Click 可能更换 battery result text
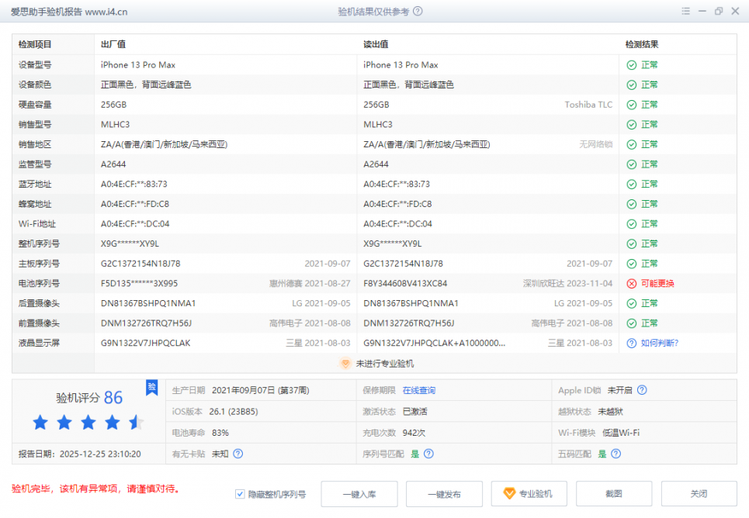This screenshot has height=518, width=749. pyautogui.click(x=657, y=284)
